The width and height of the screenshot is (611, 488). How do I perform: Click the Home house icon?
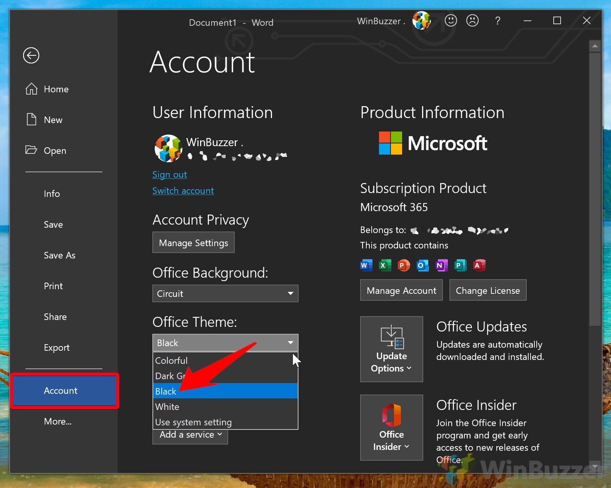(x=32, y=89)
